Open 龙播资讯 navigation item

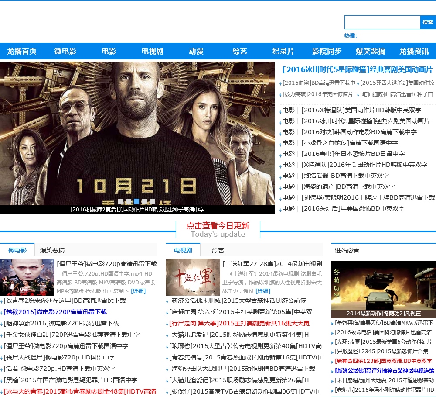coord(414,51)
